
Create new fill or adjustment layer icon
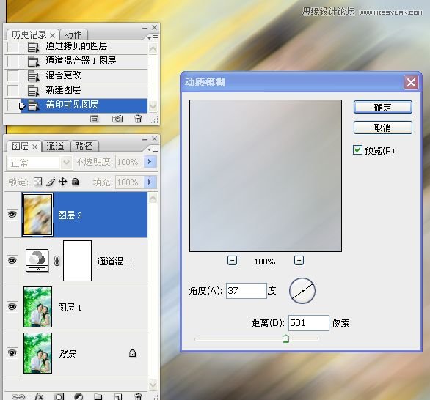pos(79,396)
